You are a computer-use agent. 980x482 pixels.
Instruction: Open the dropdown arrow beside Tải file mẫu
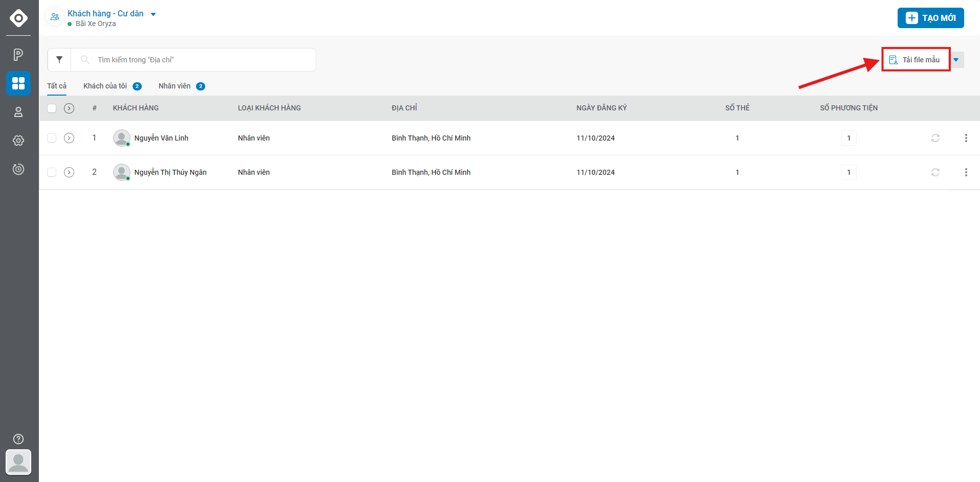(956, 60)
